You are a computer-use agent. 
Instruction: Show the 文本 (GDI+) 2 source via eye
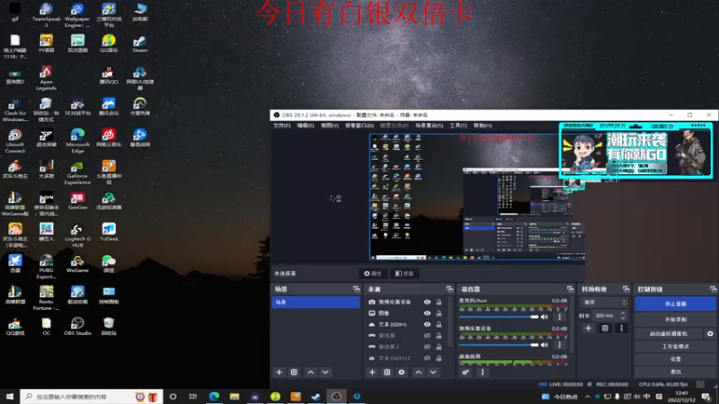point(427,358)
